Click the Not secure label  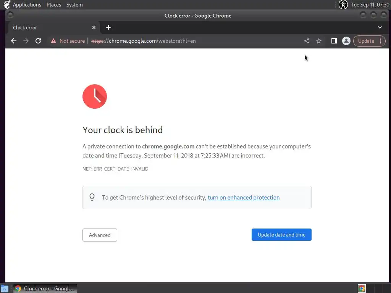tap(72, 41)
